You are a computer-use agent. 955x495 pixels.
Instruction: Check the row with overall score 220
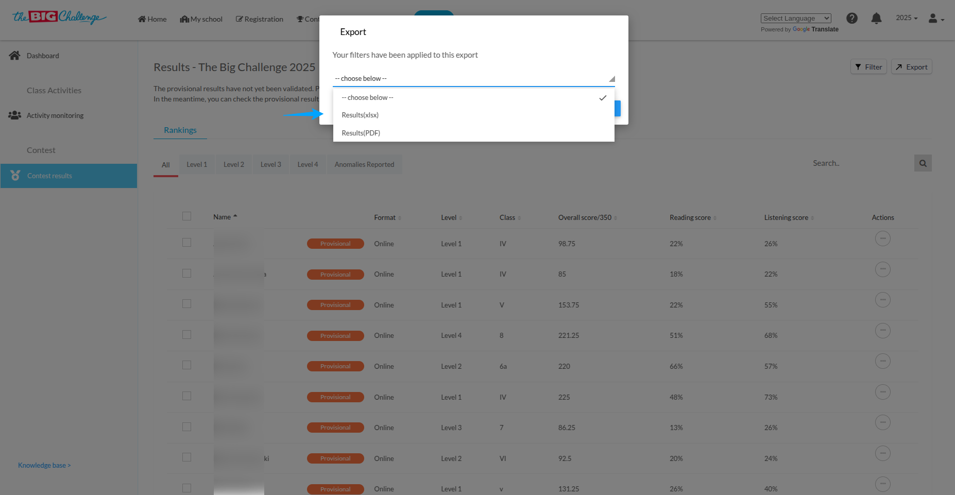pyautogui.click(x=186, y=365)
